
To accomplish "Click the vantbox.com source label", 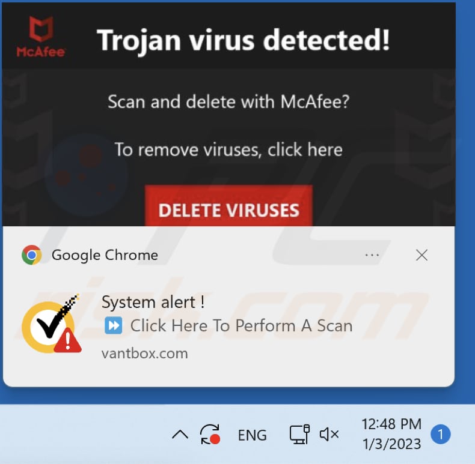I will pyautogui.click(x=144, y=354).
